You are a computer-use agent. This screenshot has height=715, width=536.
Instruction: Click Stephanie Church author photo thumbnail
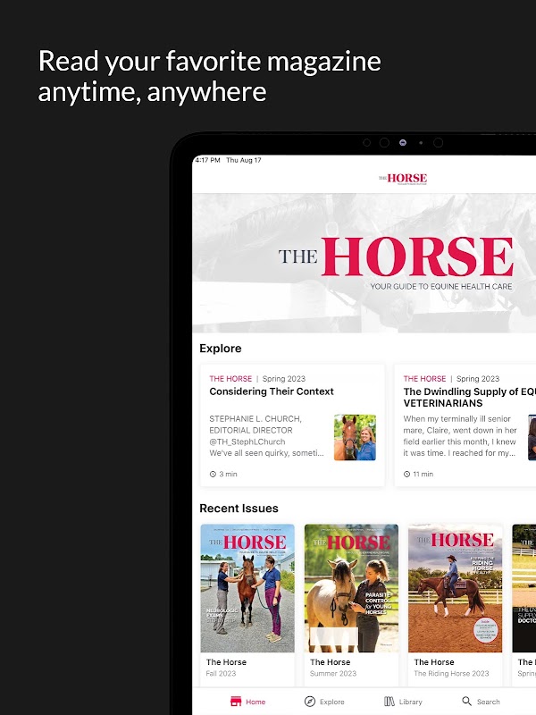coord(355,437)
